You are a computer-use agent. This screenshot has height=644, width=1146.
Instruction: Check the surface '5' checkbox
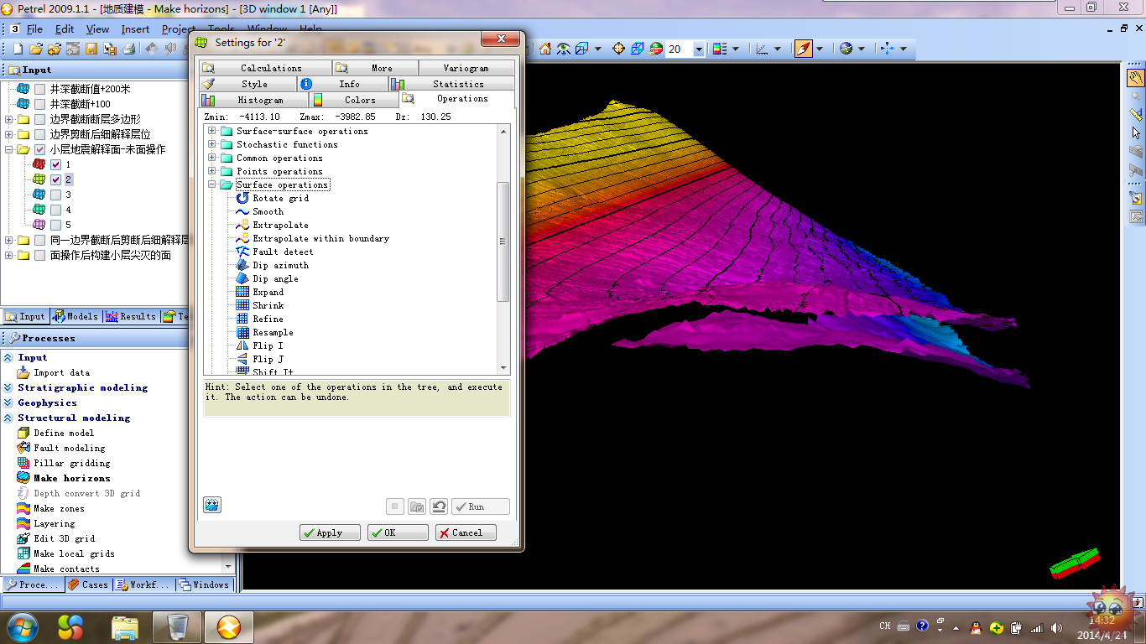(x=55, y=225)
